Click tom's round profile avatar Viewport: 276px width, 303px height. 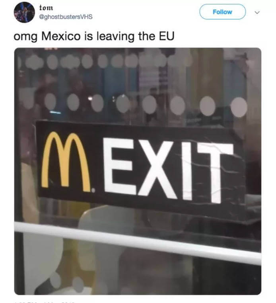click(24, 12)
